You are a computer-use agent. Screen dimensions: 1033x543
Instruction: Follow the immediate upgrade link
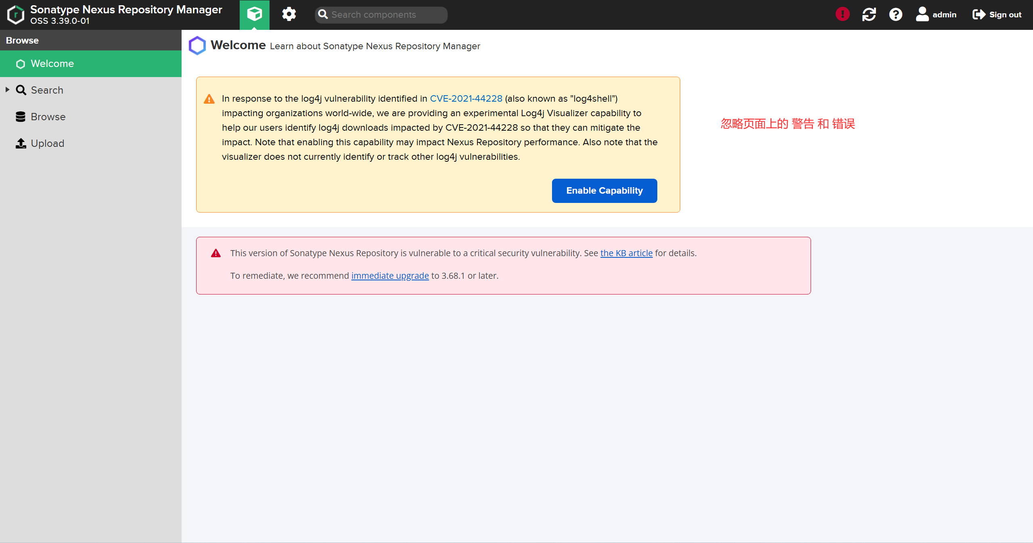(x=390, y=276)
